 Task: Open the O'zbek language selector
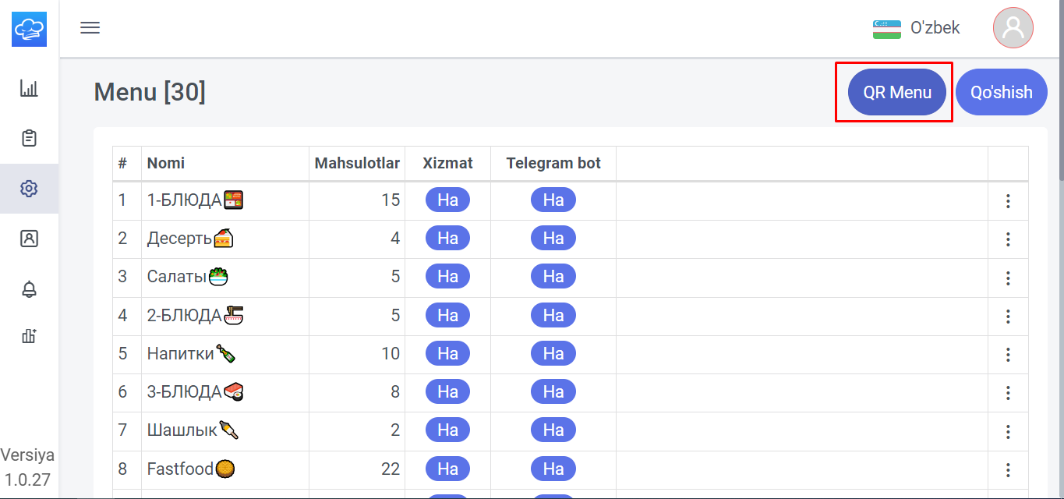pos(916,28)
